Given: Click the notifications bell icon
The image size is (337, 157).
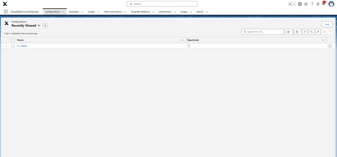Looking at the screenshot, I should pos(323,4).
